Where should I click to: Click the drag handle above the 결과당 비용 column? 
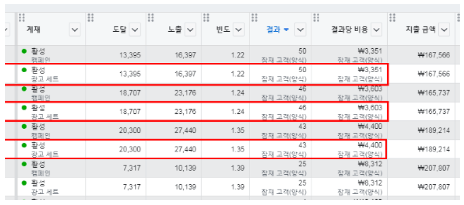coord(316,17)
